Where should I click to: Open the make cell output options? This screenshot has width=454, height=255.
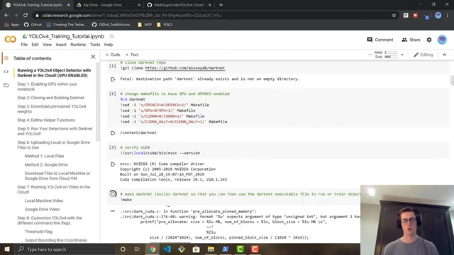point(113,211)
